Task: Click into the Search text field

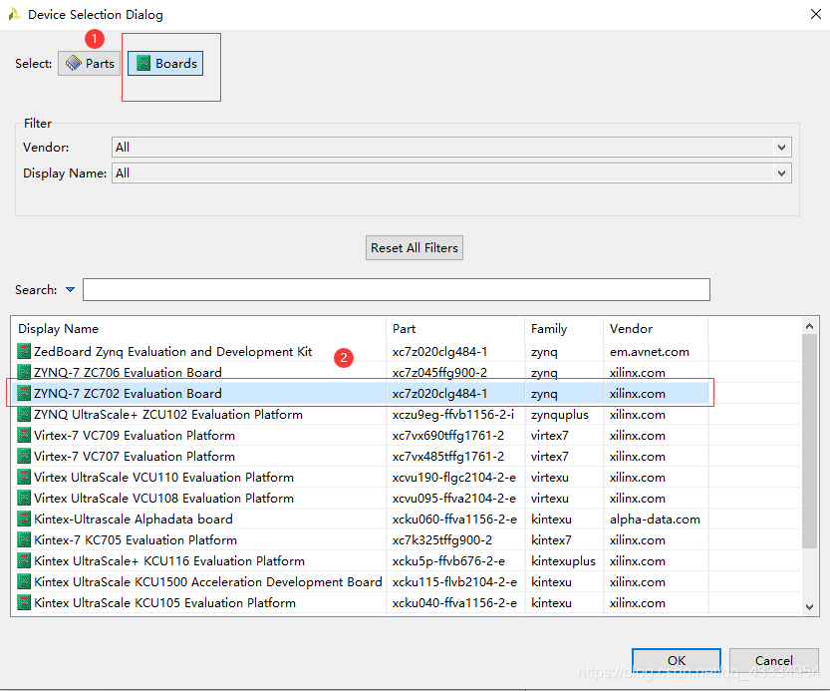Action: [x=397, y=290]
